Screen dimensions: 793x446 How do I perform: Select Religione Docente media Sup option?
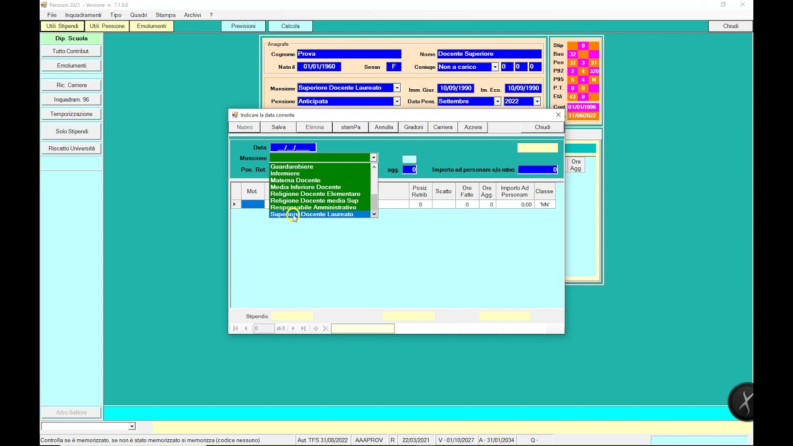pyautogui.click(x=320, y=201)
